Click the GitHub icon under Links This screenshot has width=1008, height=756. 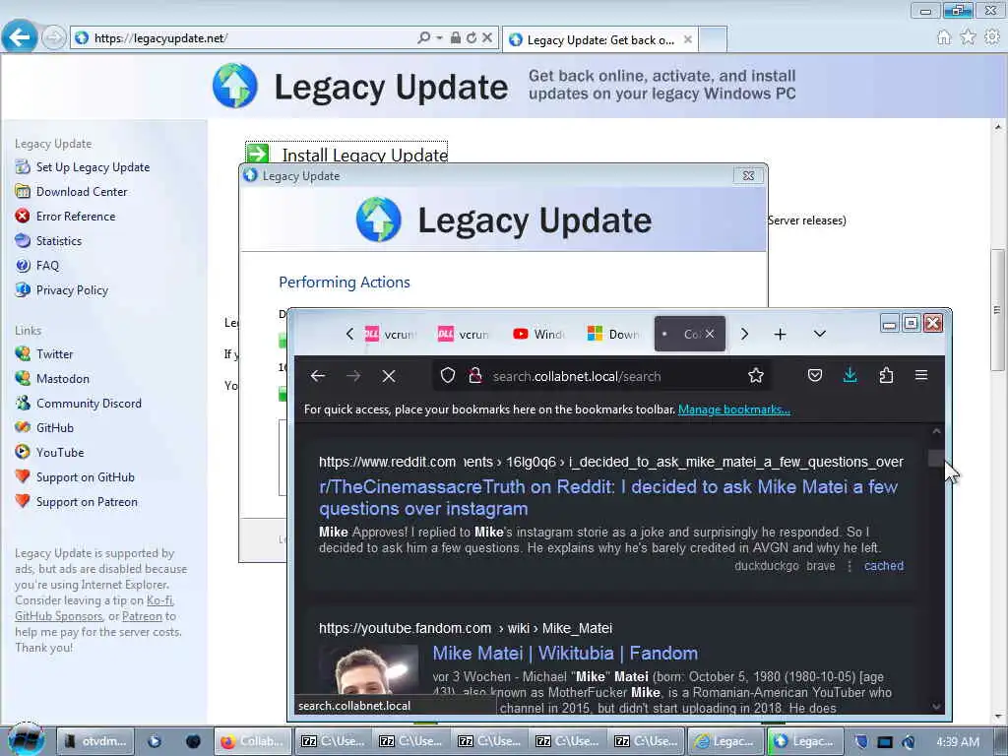(x=23, y=427)
